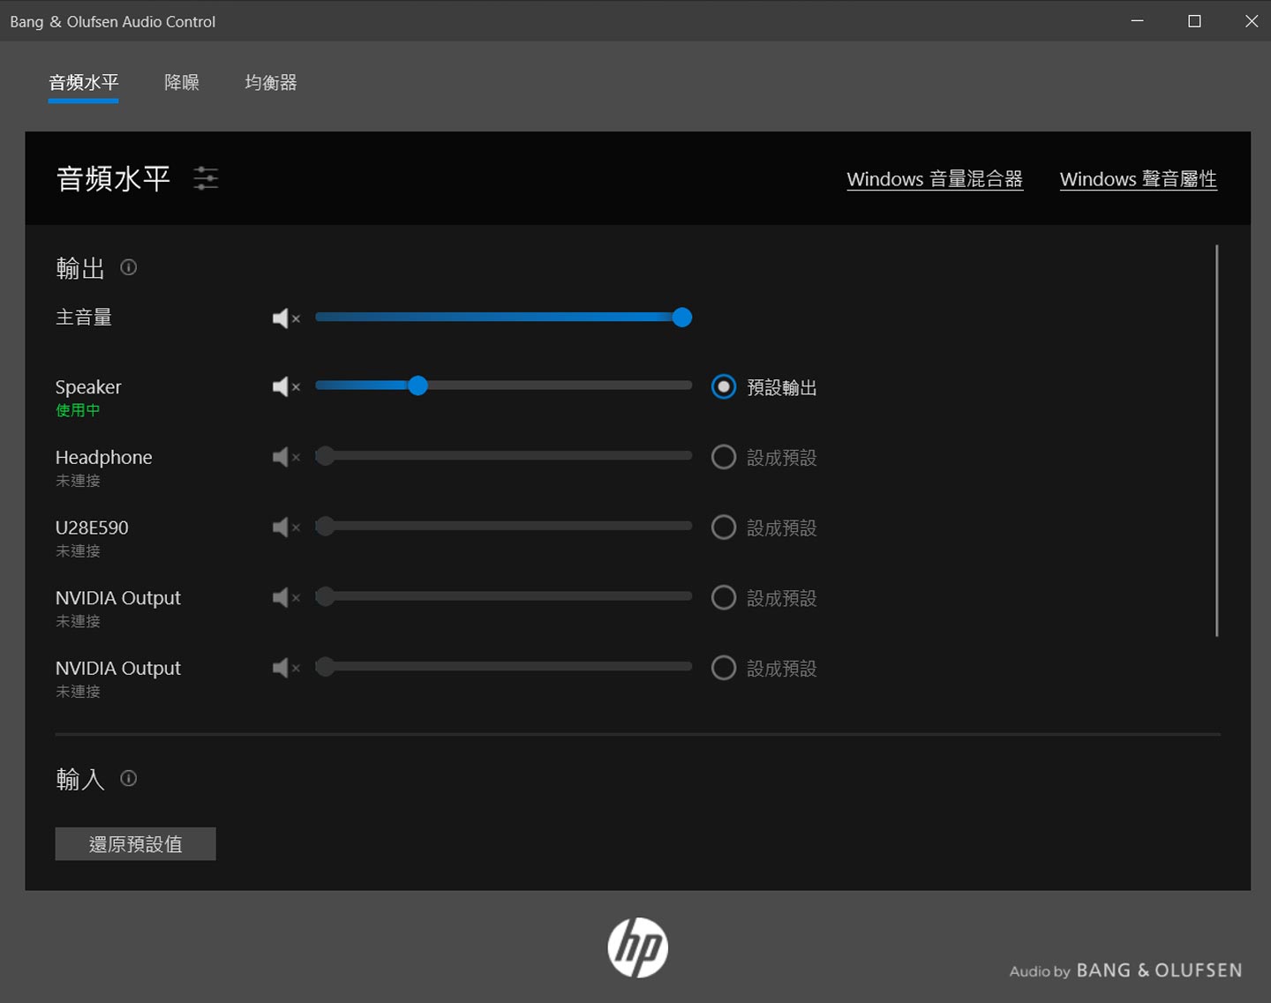Open Windows 音量混合器

[935, 179]
